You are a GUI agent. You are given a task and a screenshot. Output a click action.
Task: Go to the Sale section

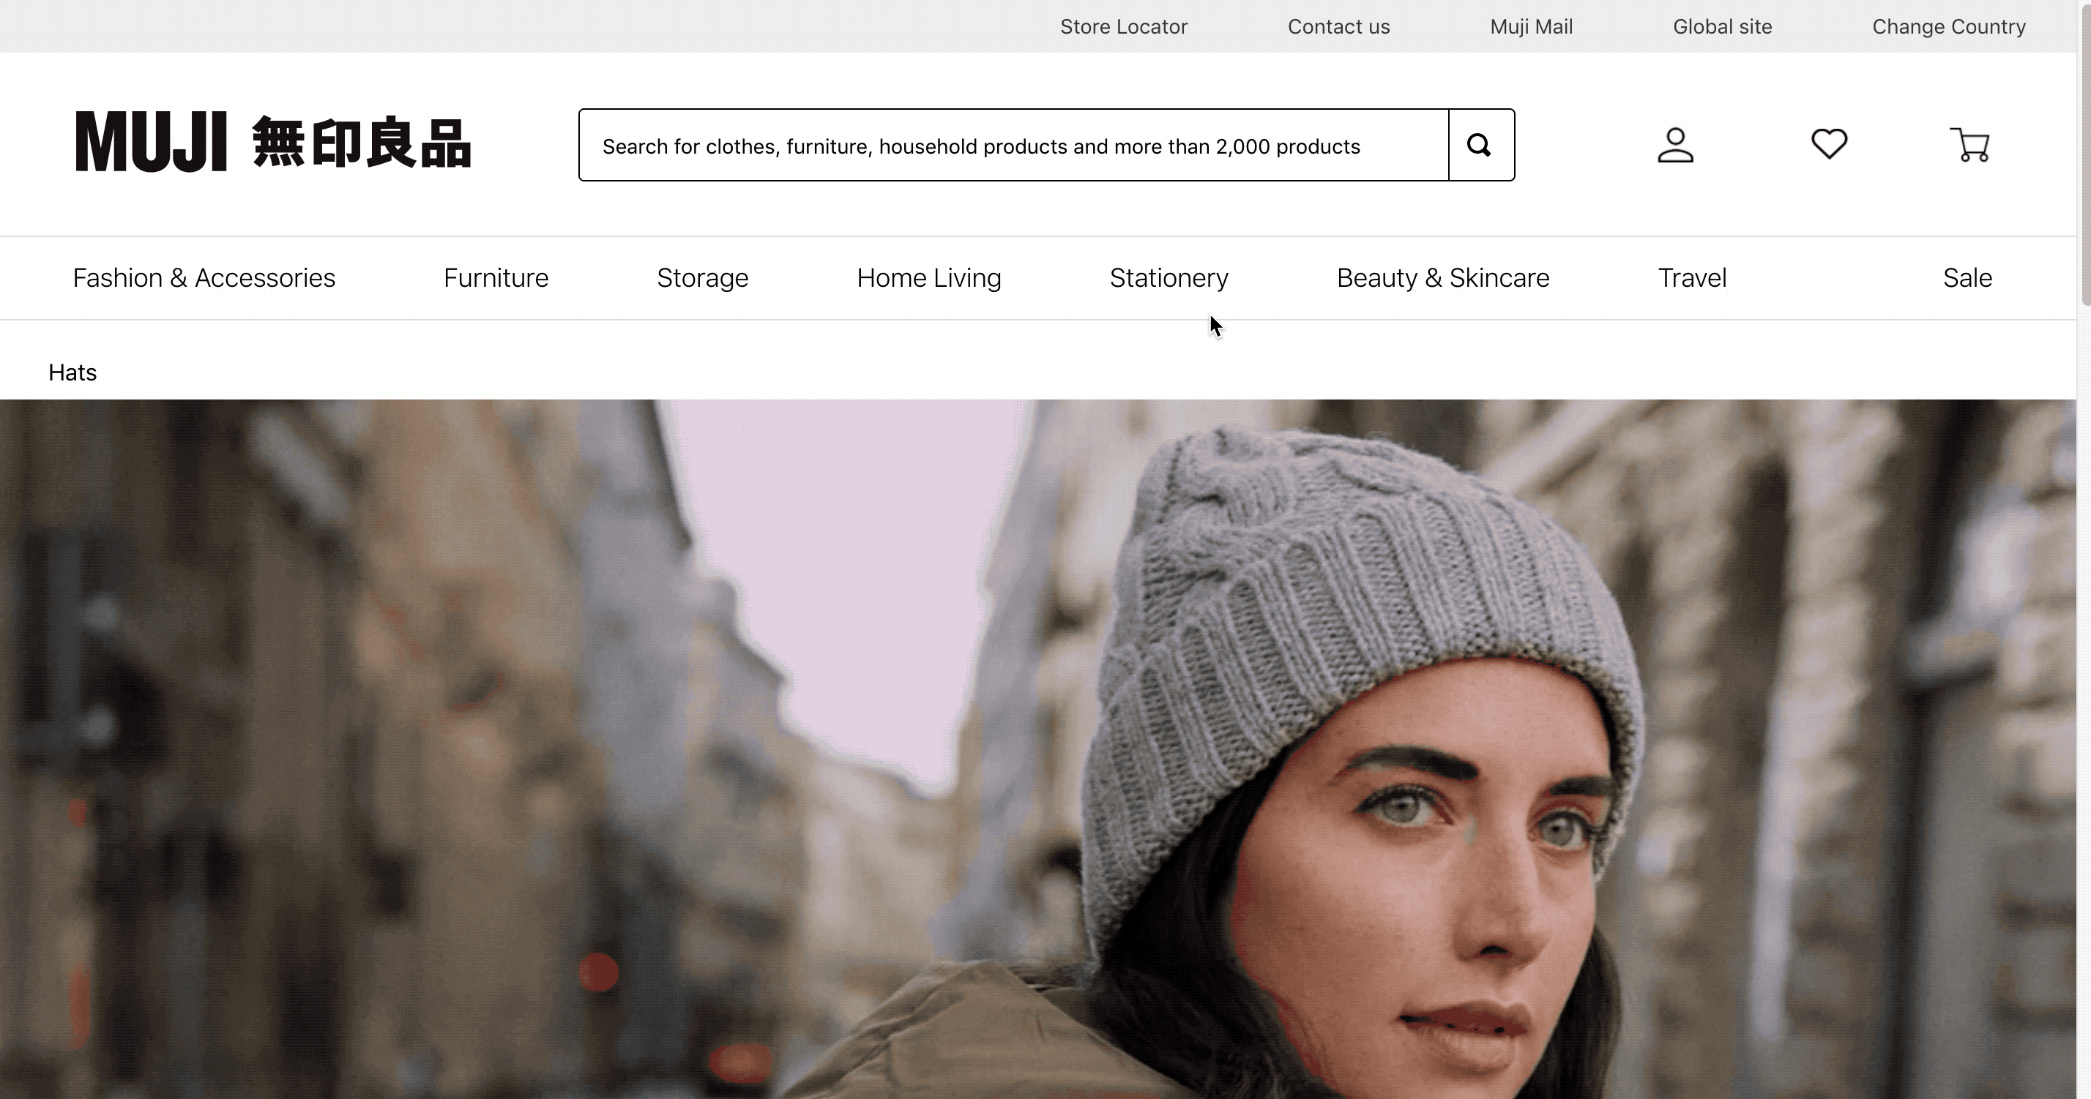tap(1967, 278)
